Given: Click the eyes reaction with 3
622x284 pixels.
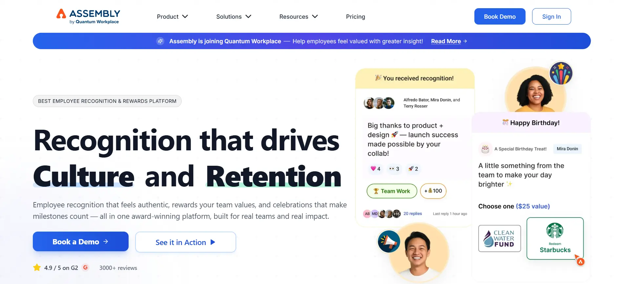Looking at the screenshot, I should point(394,169).
